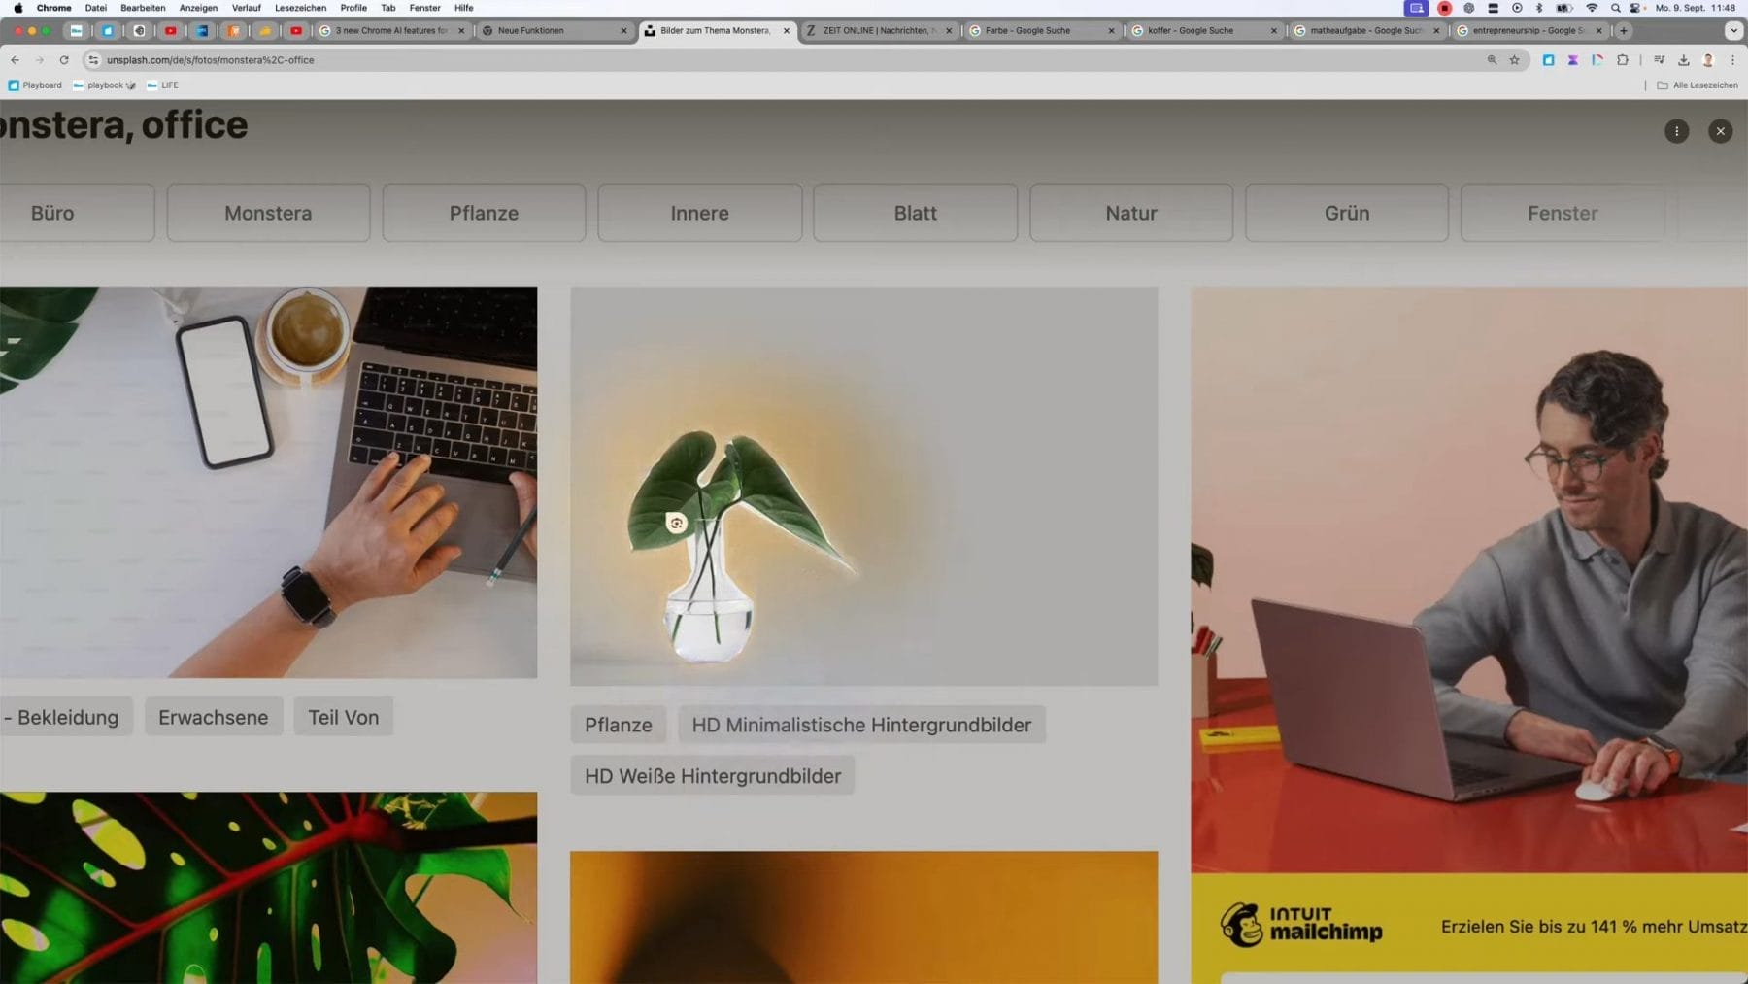Click the zoom magnifier icon in address bar
Viewport: 1748px width, 984px height.
point(1492,60)
